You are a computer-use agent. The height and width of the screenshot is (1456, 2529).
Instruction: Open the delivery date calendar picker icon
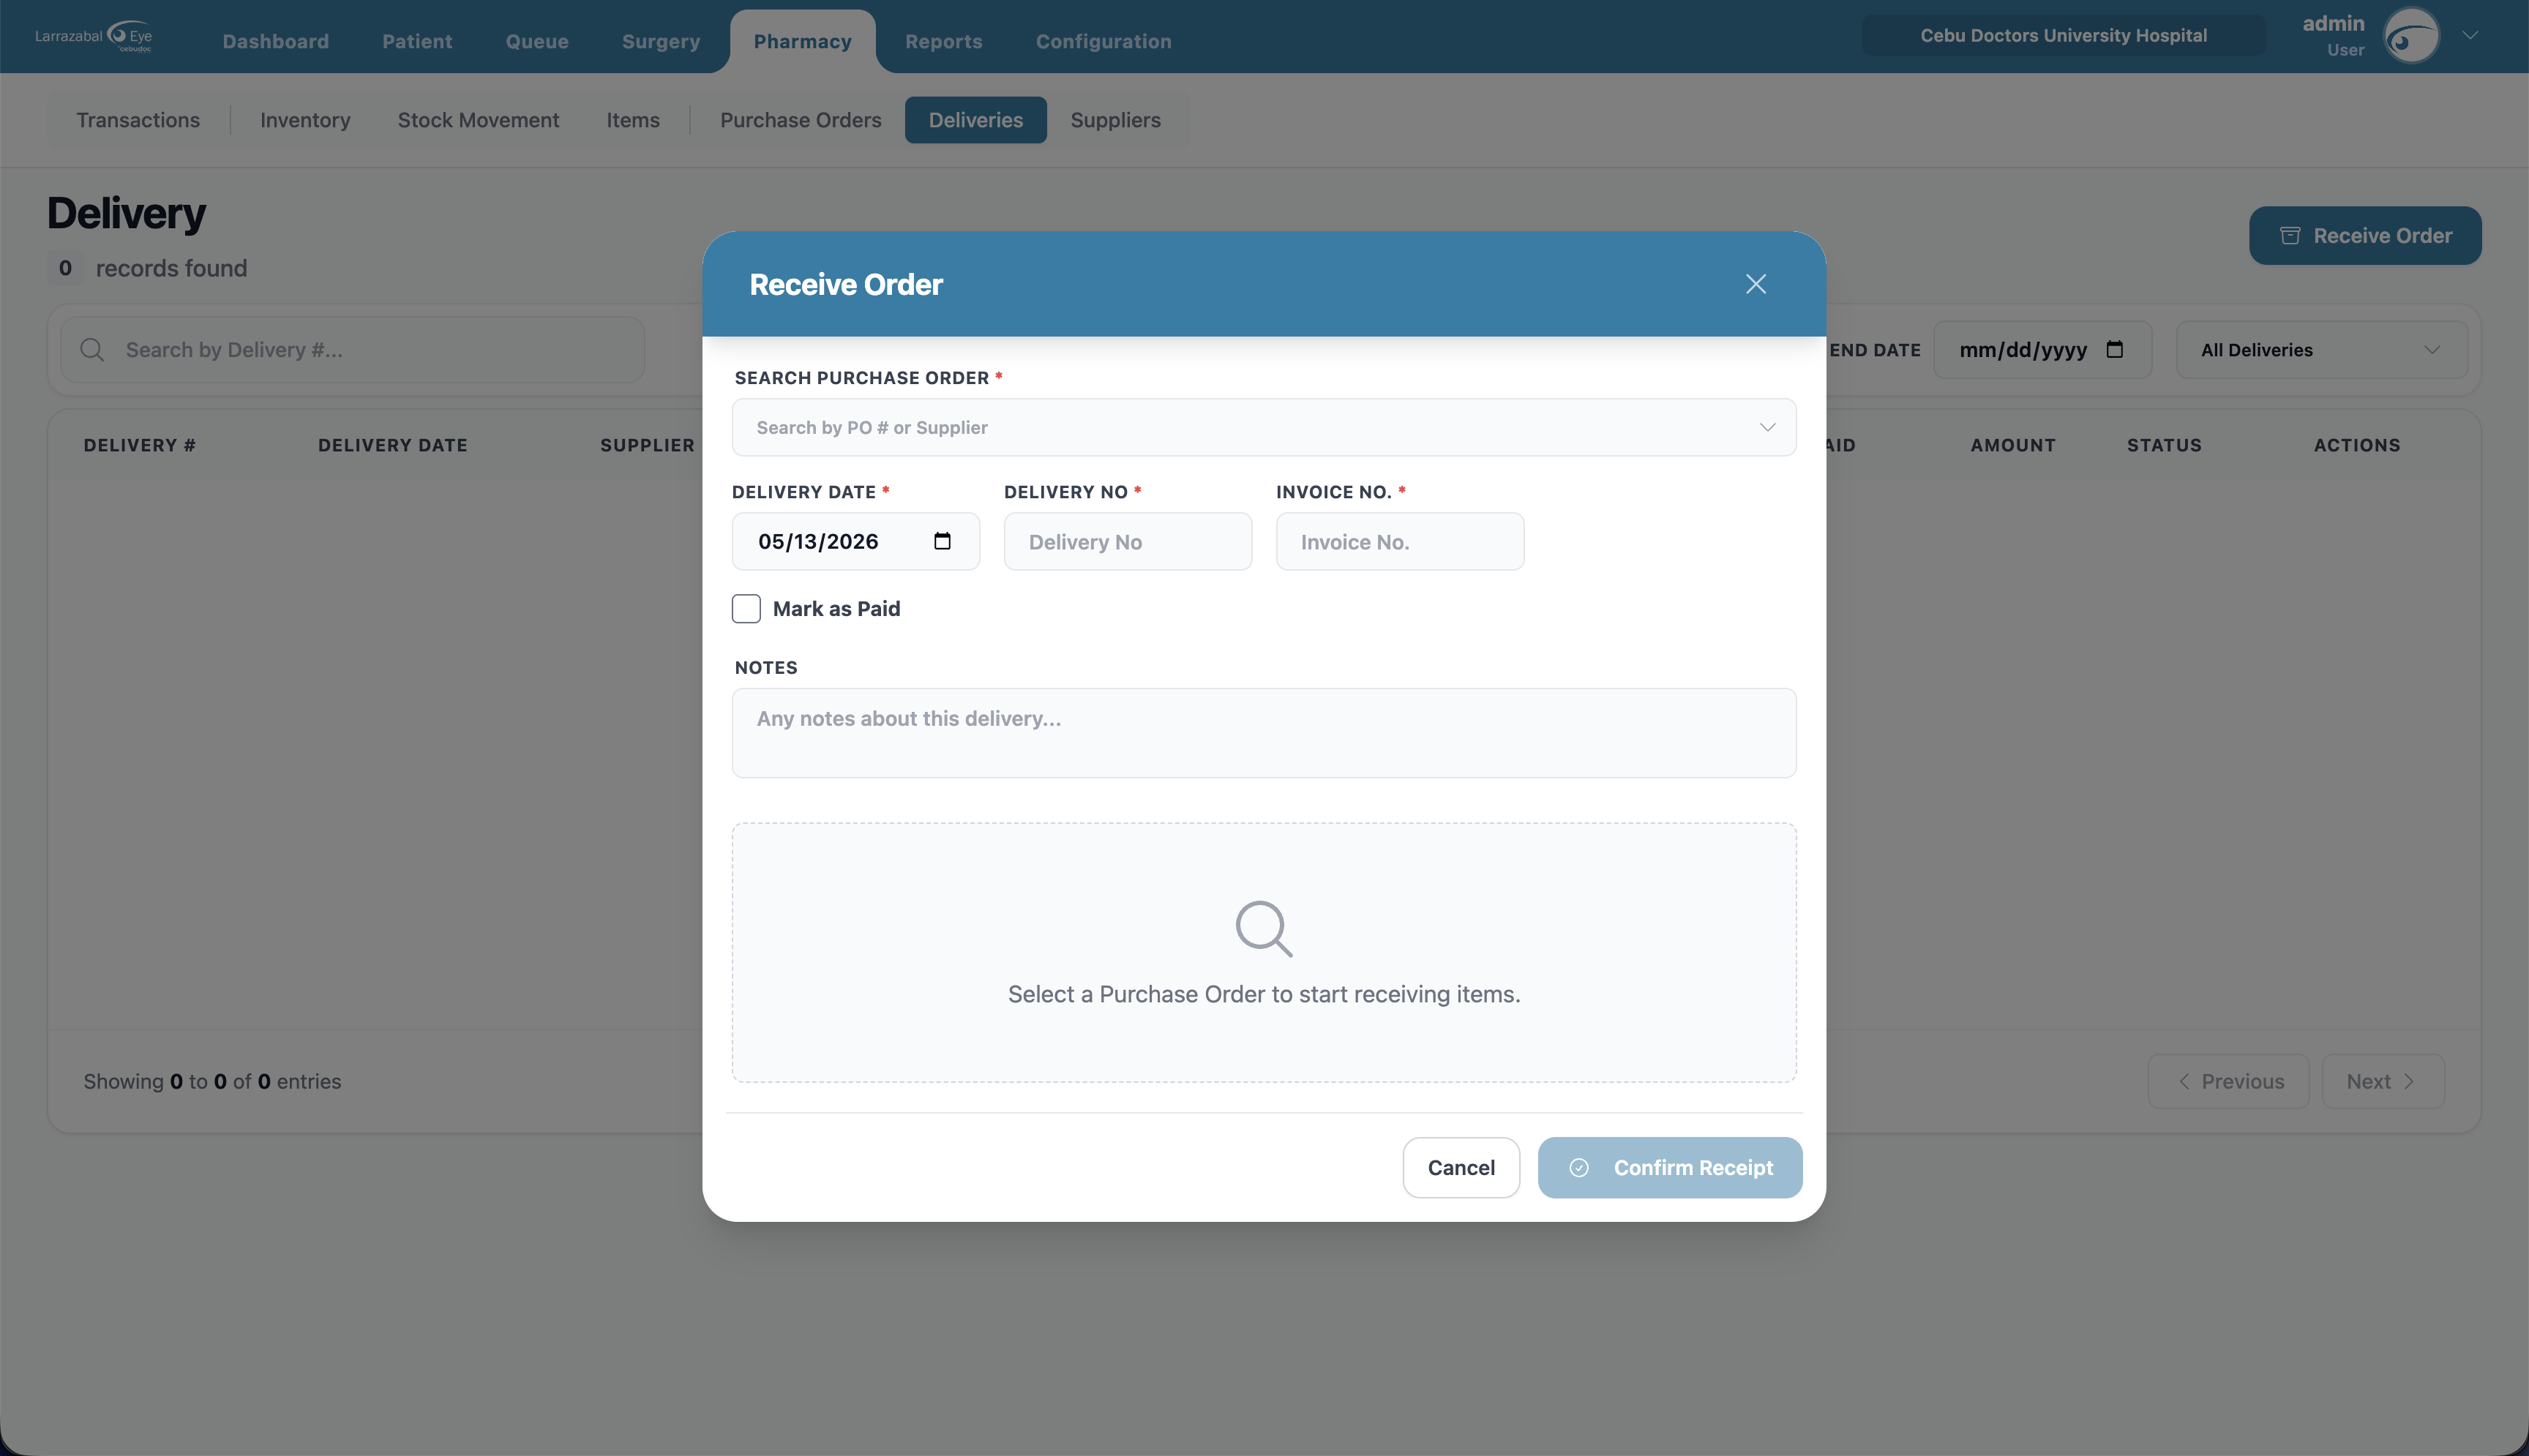pyautogui.click(x=942, y=541)
